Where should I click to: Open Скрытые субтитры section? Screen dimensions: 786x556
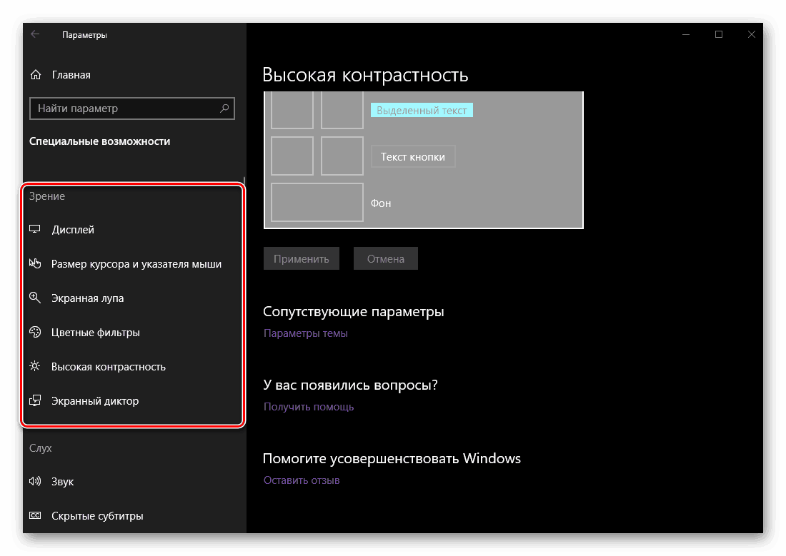click(97, 516)
